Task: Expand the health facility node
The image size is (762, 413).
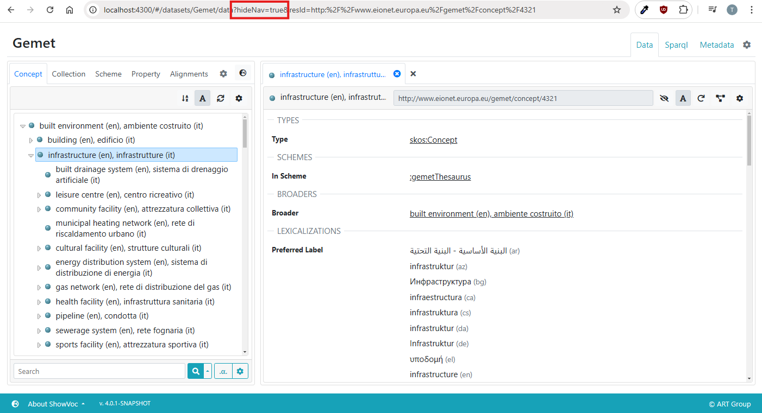Action: coord(39,302)
